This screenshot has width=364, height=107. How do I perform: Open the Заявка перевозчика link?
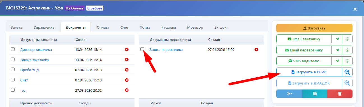click(x=166, y=50)
